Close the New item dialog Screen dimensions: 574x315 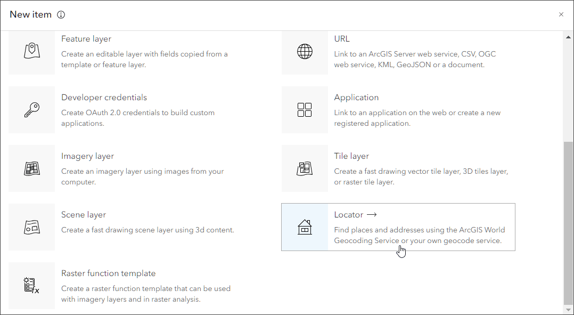(561, 15)
